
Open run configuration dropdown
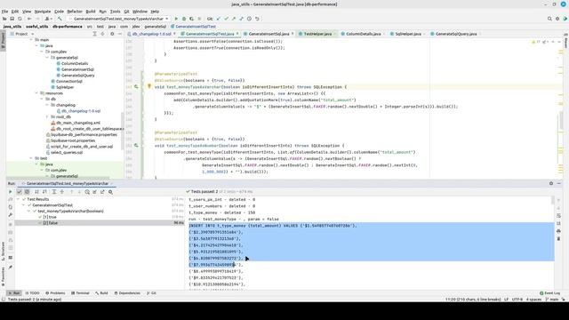(x=118, y=19)
